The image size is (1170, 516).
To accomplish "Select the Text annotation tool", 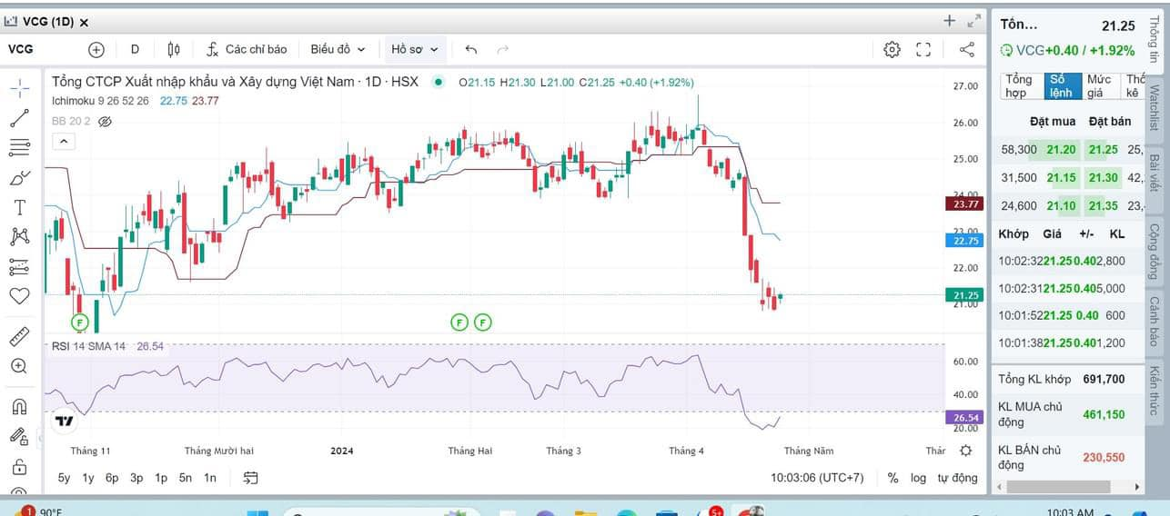I will pyautogui.click(x=19, y=207).
